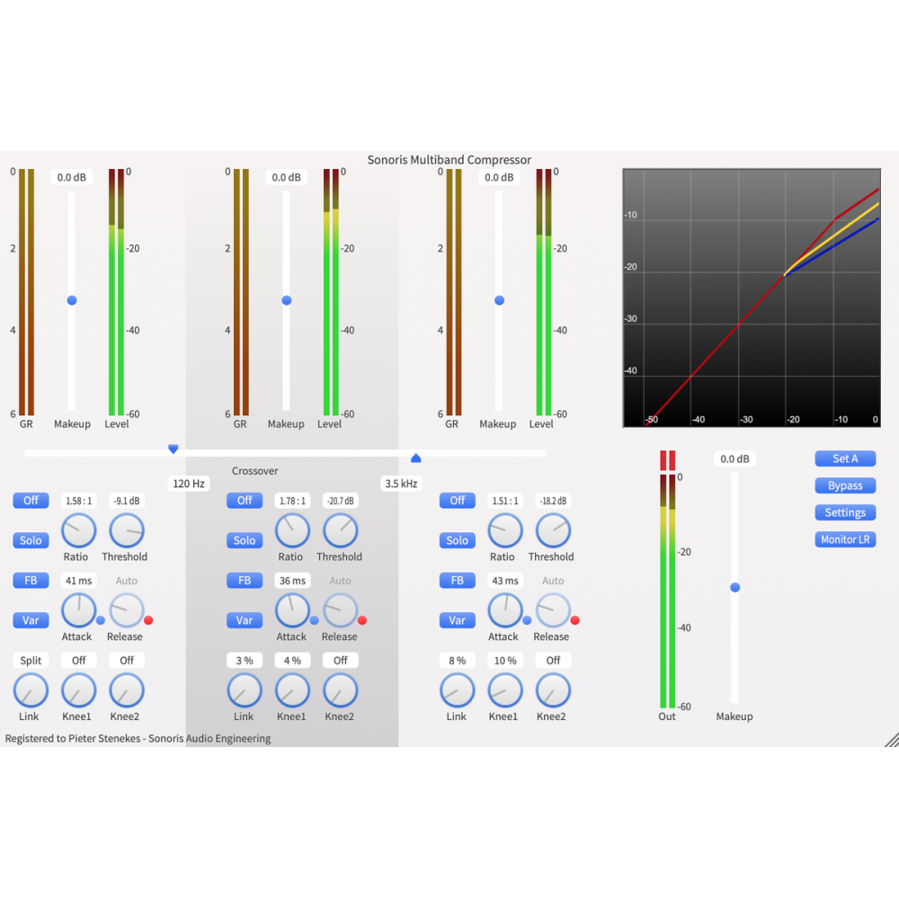Screen dimensions: 899x899
Task: Engage the Bypass button
Action: coord(844,485)
